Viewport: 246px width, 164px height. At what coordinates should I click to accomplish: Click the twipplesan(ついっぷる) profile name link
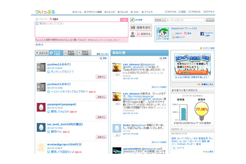[x=184, y=28]
